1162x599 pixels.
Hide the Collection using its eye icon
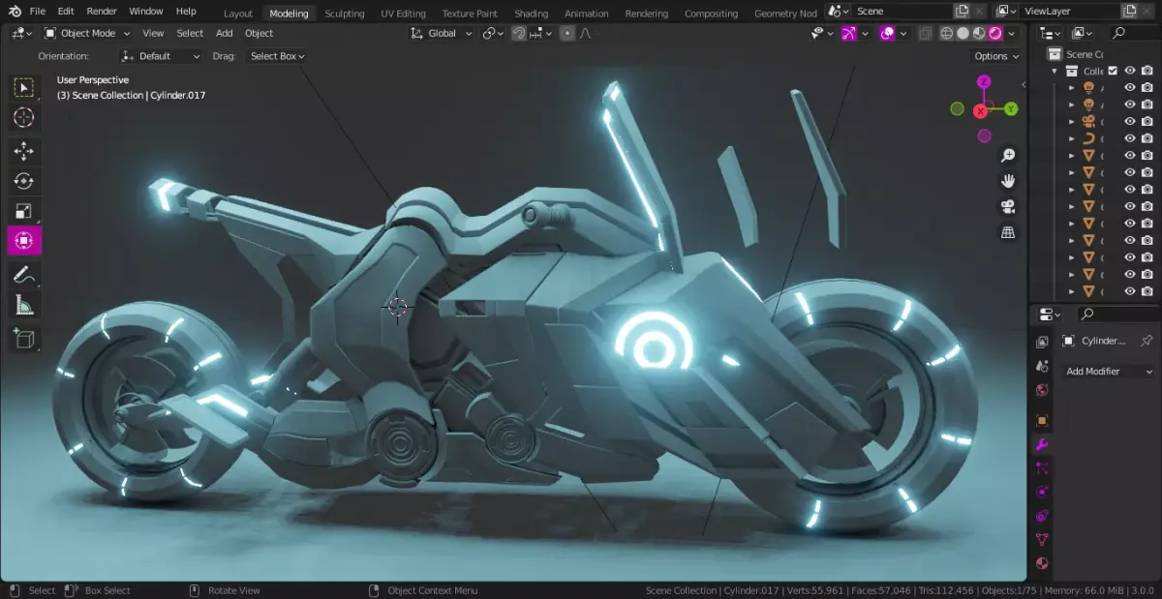(1129, 71)
